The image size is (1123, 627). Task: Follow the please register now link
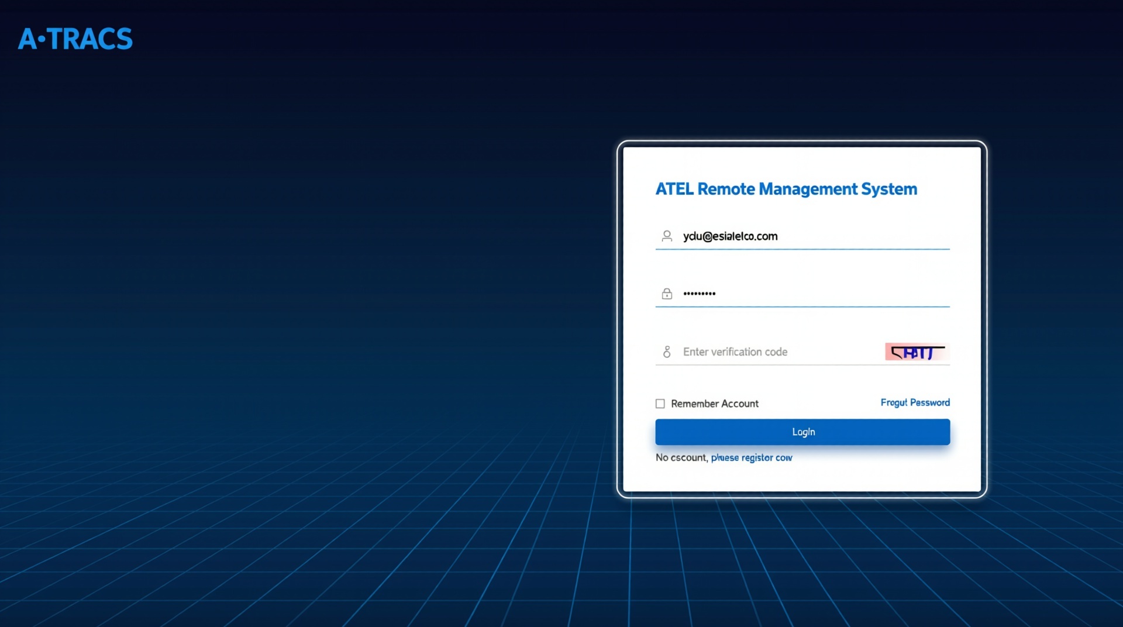click(752, 457)
